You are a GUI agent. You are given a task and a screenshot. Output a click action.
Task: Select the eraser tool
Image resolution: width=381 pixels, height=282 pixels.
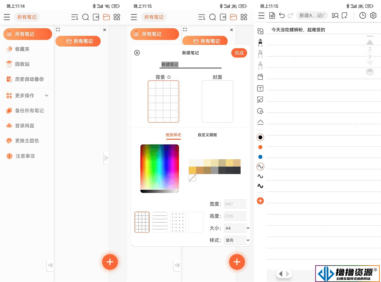tap(260, 77)
